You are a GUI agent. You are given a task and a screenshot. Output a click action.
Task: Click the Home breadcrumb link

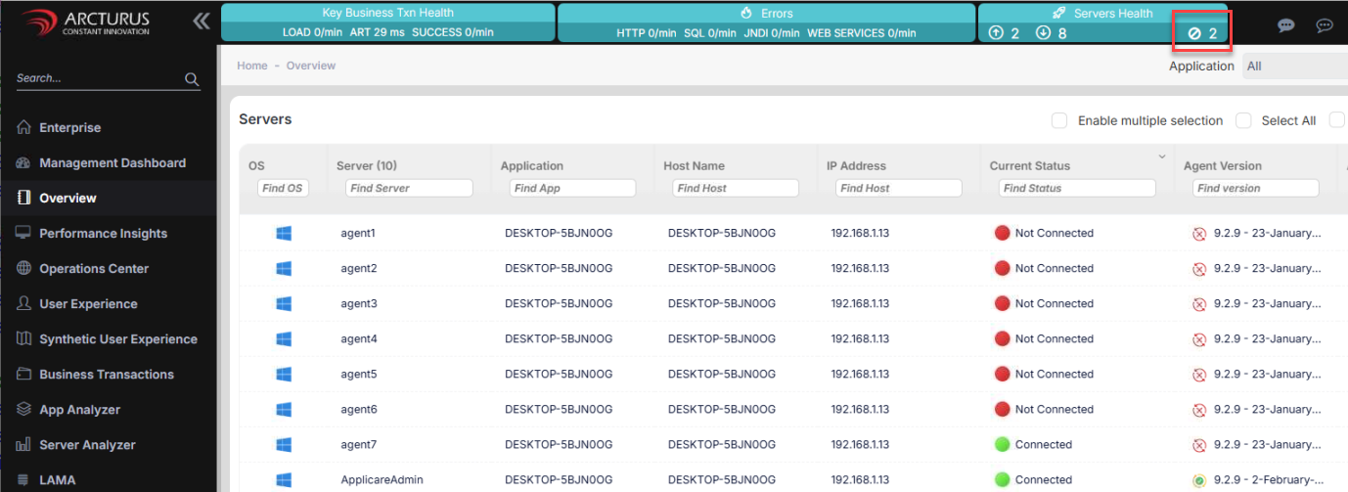click(251, 66)
